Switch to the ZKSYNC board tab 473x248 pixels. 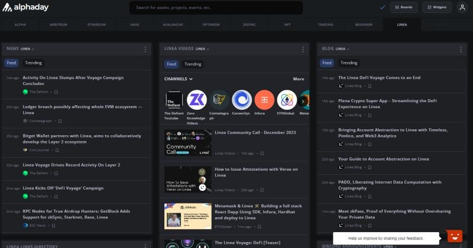(x=249, y=25)
